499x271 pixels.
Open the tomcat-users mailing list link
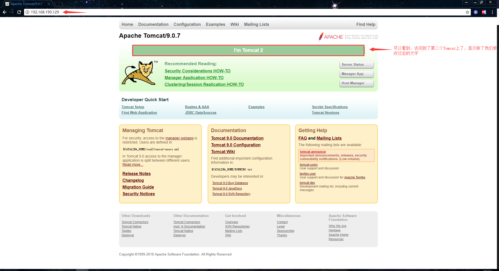click(x=309, y=165)
